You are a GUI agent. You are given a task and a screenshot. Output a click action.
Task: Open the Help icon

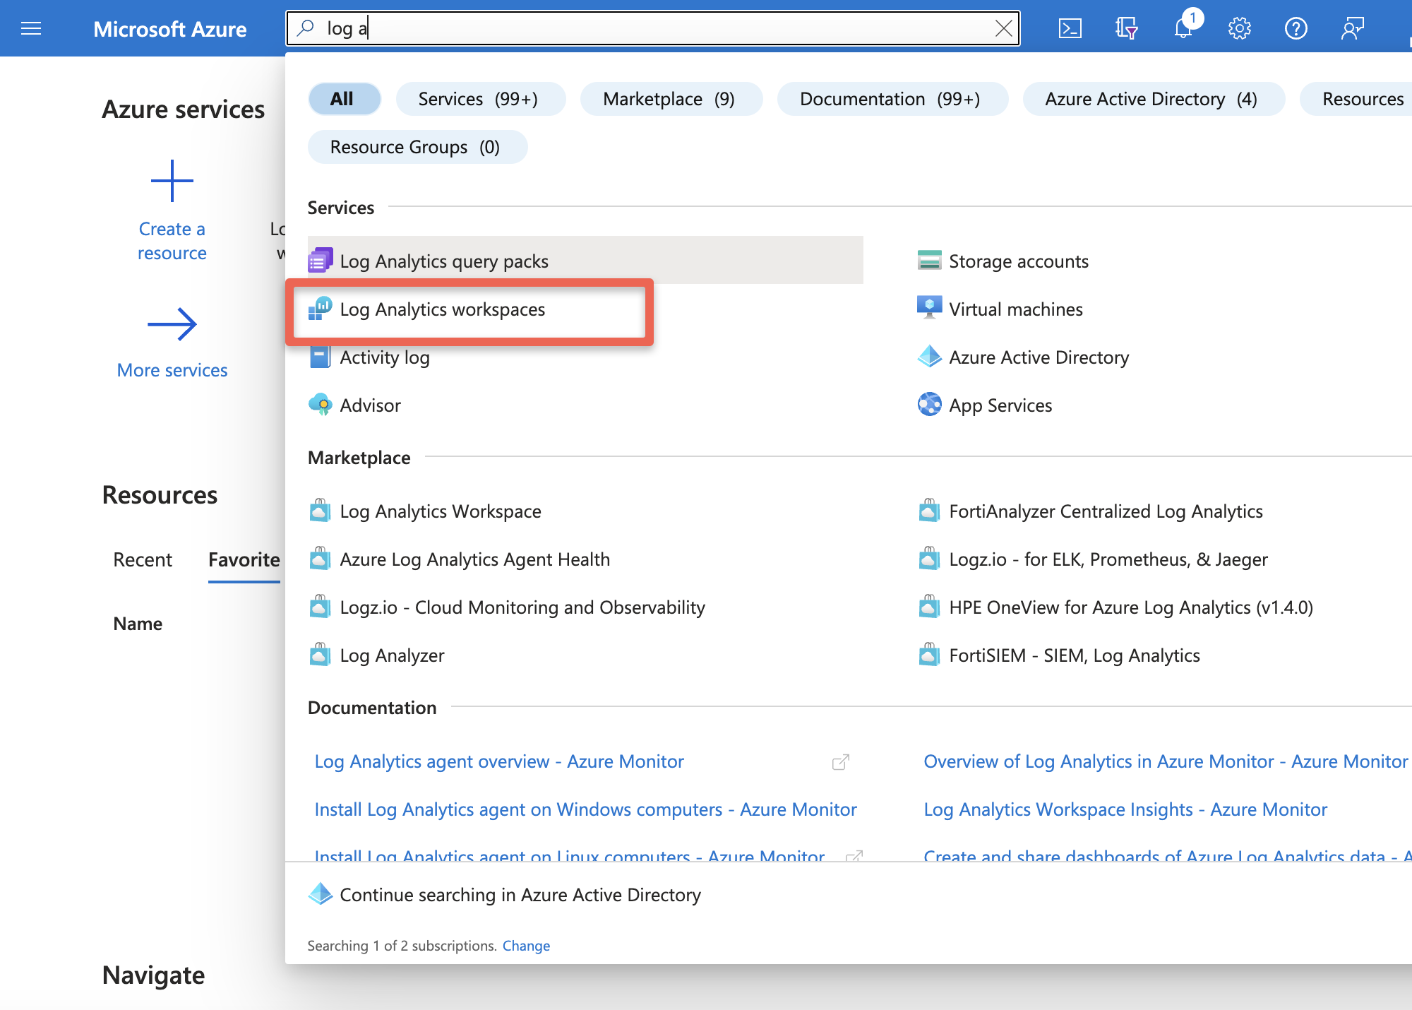[1296, 28]
